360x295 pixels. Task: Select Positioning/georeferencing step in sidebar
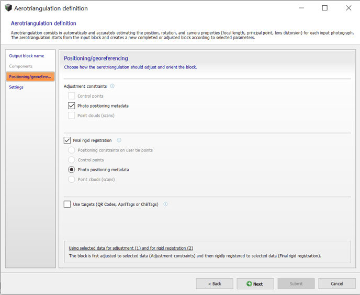click(30, 77)
